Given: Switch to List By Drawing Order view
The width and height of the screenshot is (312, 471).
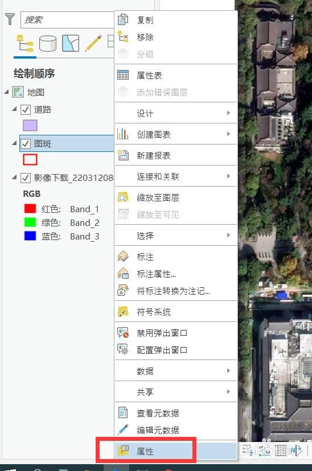Looking at the screenshot, I should coord(25,43).
